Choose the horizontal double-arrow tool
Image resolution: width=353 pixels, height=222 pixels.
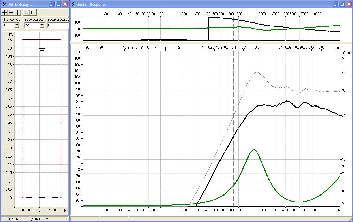(x=11, y=12)
